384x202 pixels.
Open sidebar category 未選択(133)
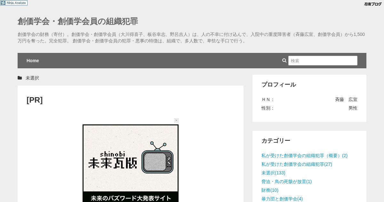pyautogui.click(x=273, y=173)
